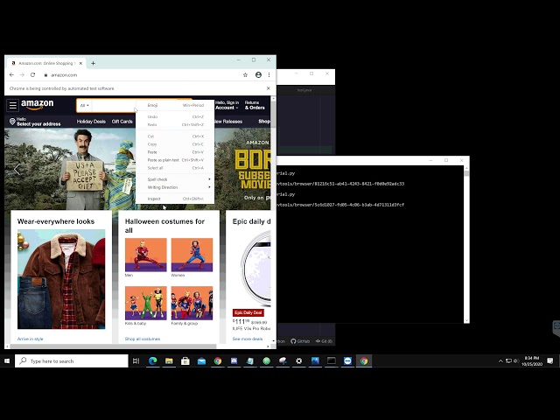Open TeamViewer from the taskbar

(347, 361)
